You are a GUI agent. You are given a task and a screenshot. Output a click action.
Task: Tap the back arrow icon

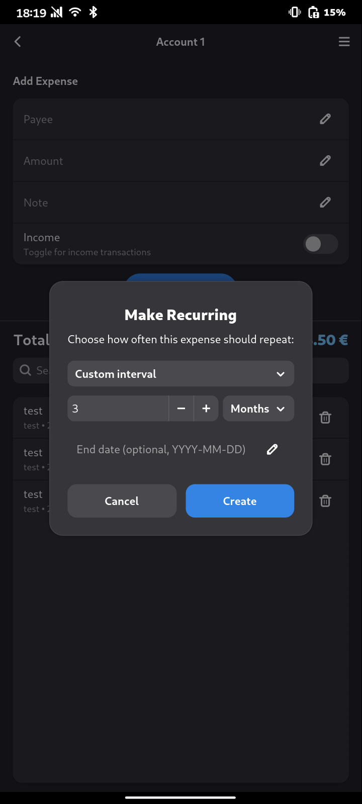point(18,42)
